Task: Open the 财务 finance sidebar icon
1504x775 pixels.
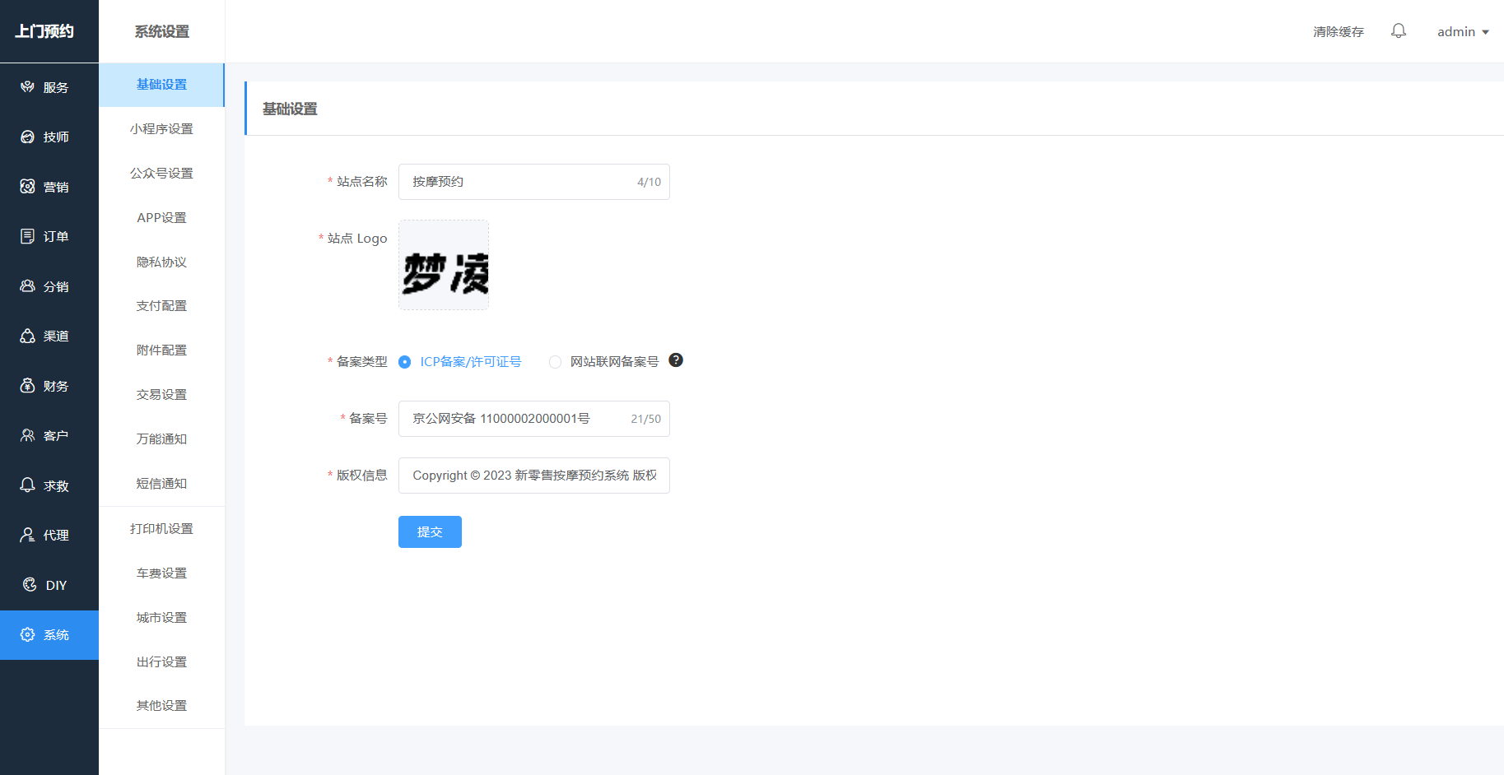Action: [x=28, y=386]
